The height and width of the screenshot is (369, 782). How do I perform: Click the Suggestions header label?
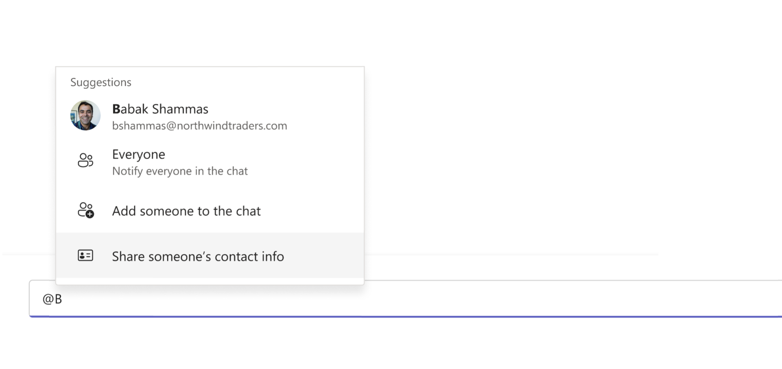101,82
